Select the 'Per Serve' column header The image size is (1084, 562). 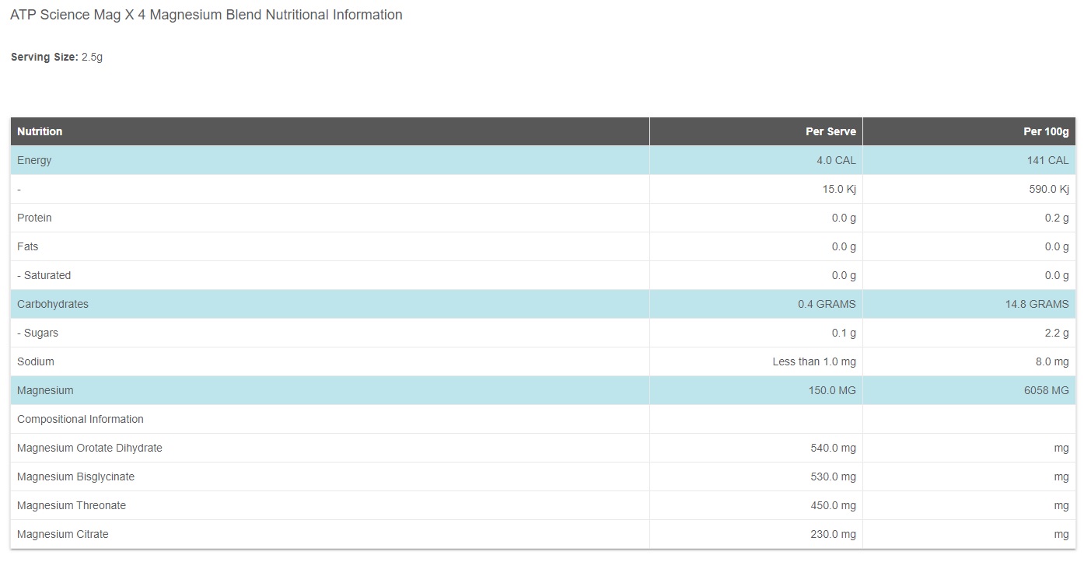pos(830,131)
